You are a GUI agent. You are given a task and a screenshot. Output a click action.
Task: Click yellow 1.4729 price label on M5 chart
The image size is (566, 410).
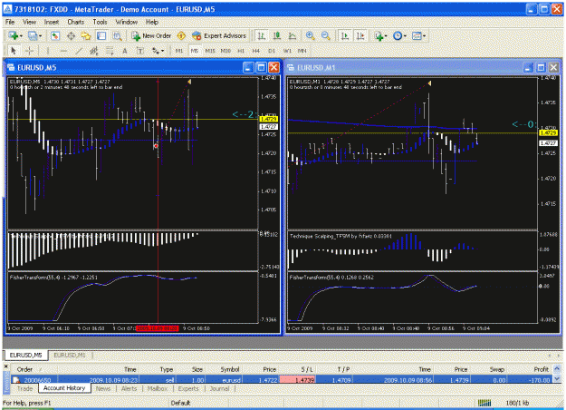click(x=269, y=119)
